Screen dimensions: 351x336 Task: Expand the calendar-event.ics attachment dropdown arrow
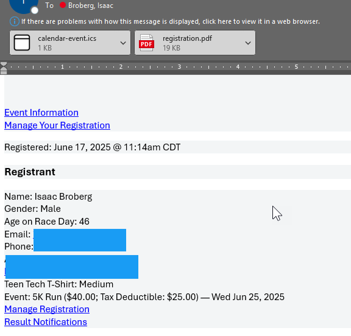[123, 43]
